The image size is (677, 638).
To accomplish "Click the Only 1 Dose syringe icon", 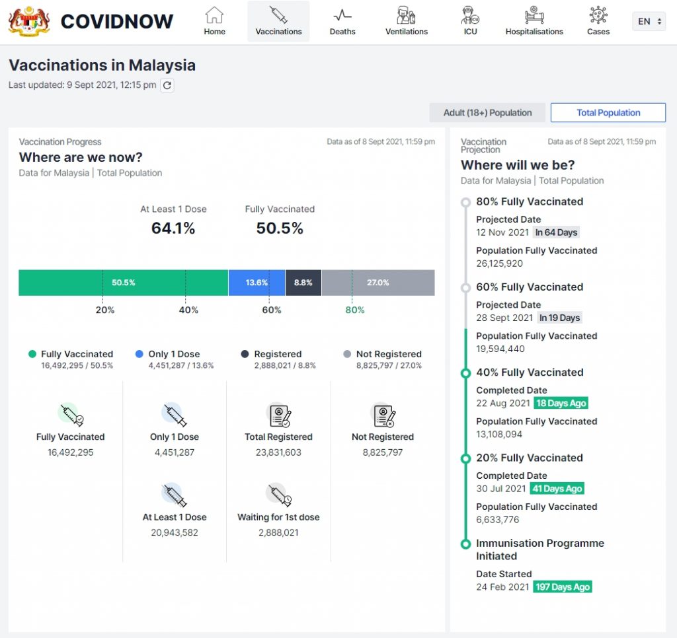I will (x=174, y=414).
